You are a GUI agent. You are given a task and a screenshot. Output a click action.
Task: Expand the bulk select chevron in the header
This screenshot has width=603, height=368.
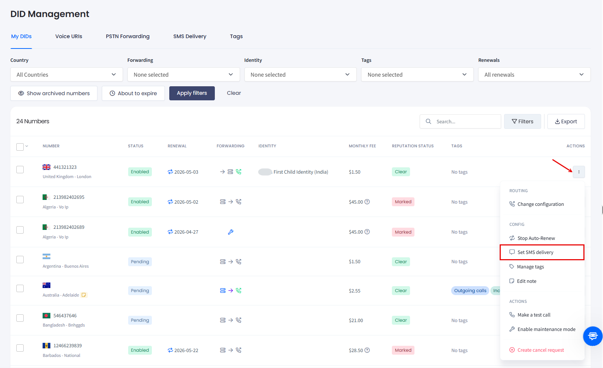tap(27, 146)
